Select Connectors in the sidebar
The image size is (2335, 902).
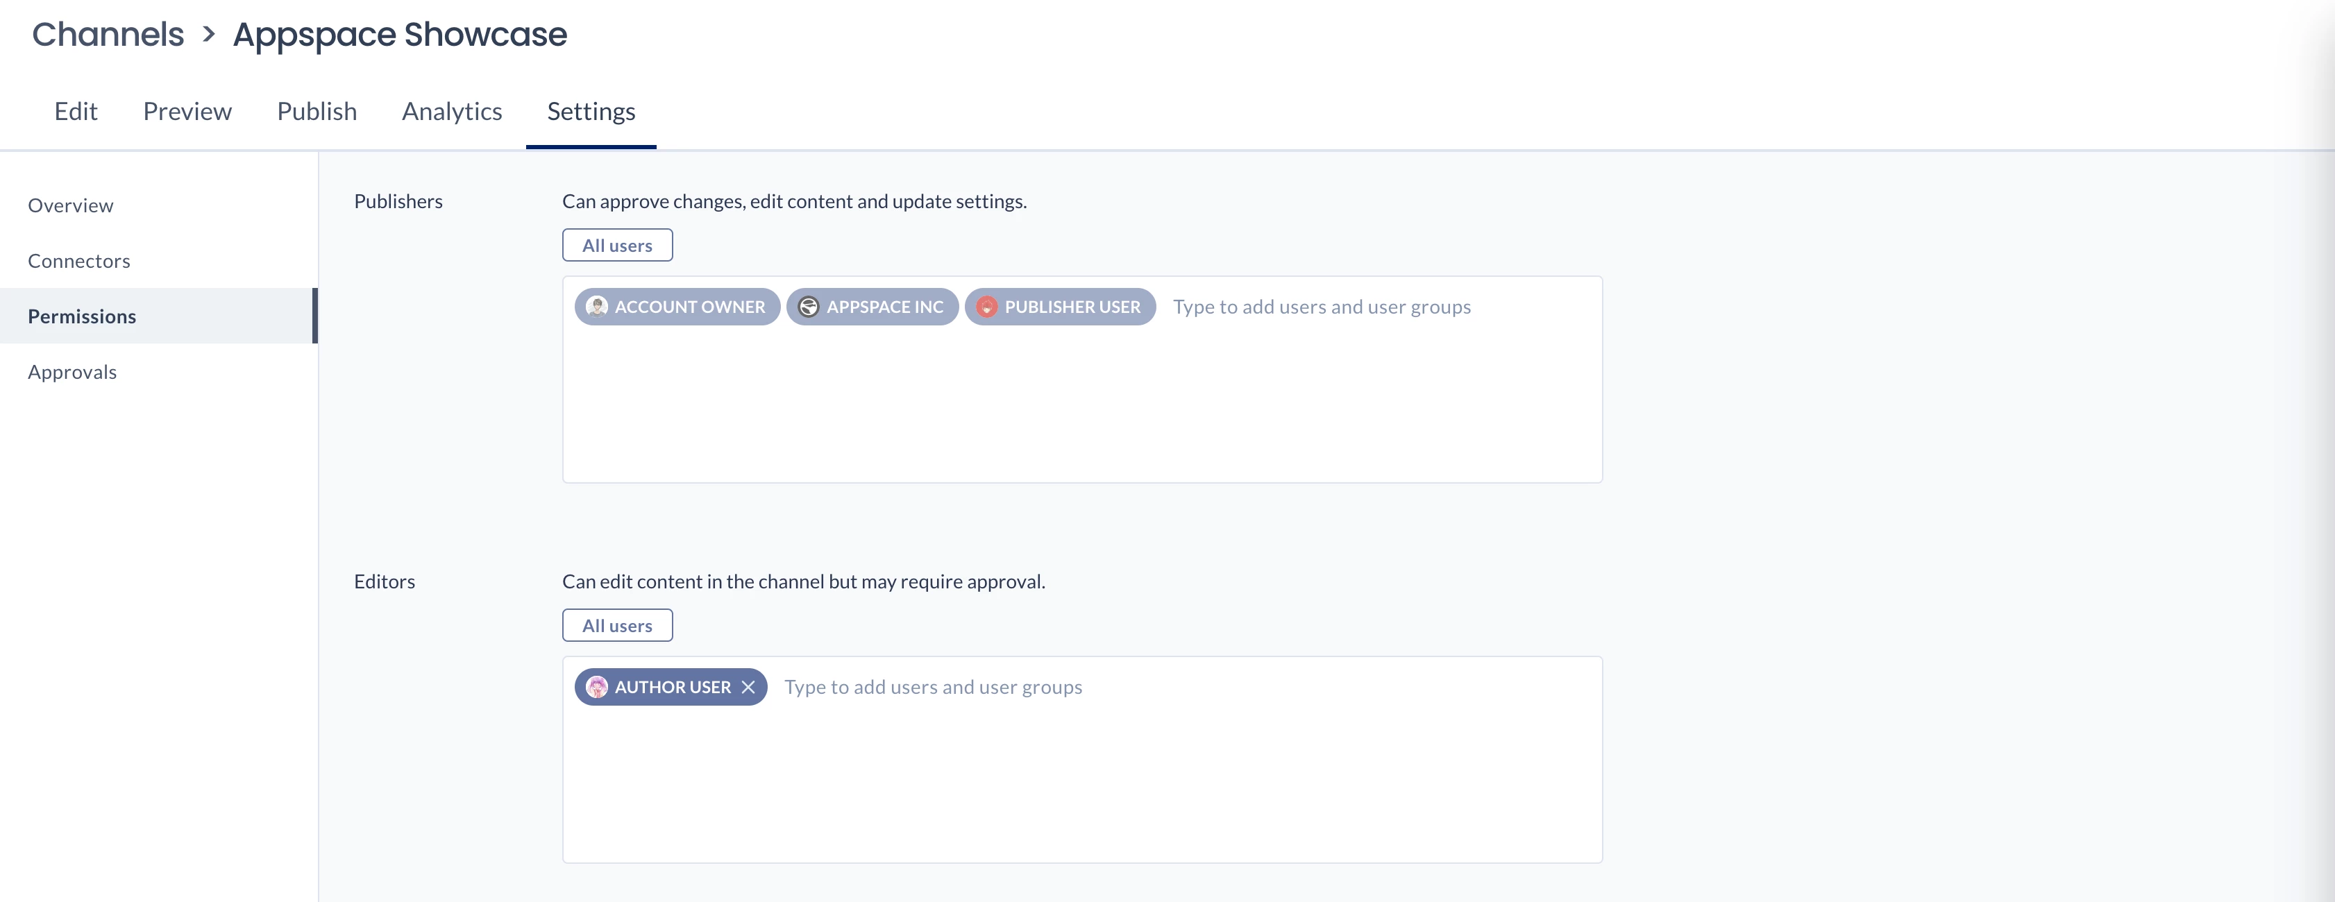click(x=79, y=261)
